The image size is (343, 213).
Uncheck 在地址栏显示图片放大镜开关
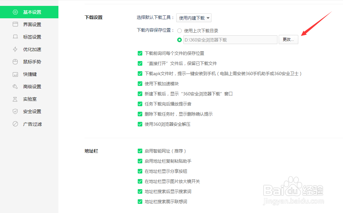(x=140, y=181)
